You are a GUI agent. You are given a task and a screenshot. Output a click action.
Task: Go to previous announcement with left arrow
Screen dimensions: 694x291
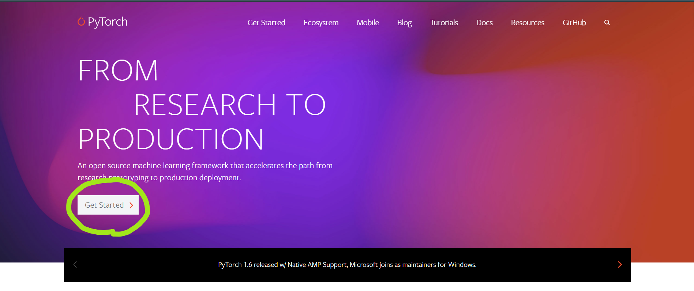pos(75,265)
